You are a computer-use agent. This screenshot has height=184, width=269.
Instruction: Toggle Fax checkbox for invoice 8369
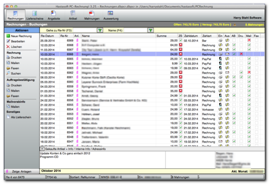[256, 41]
